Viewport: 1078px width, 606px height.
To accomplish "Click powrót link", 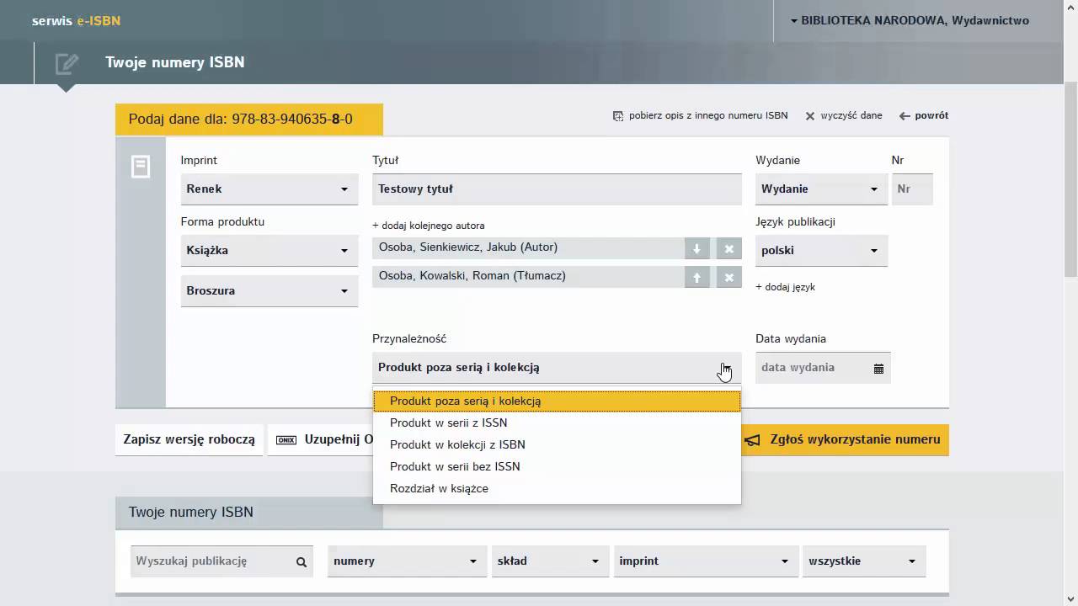I will tap(931, 116).
